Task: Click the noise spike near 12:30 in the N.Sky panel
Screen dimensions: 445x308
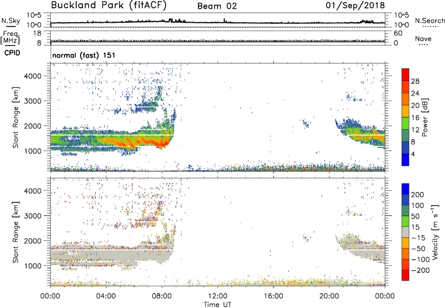Action: click(x=225, y=21)
